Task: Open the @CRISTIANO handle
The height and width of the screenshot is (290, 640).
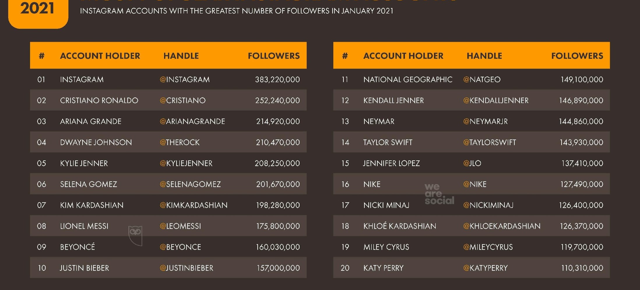Action: click(183, 100)
